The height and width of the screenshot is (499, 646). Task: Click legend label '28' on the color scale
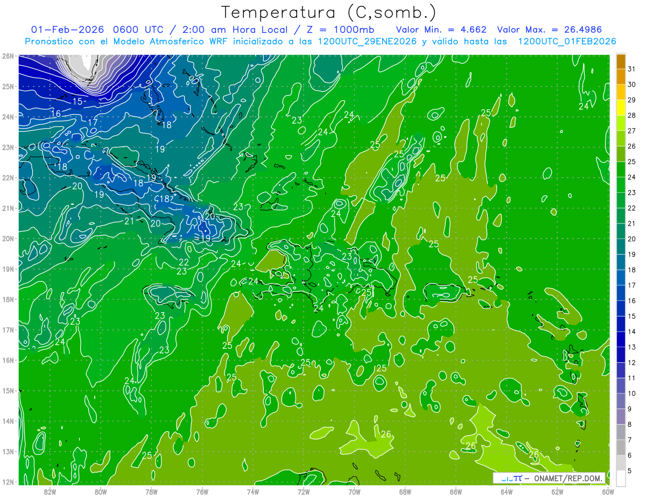632,115
